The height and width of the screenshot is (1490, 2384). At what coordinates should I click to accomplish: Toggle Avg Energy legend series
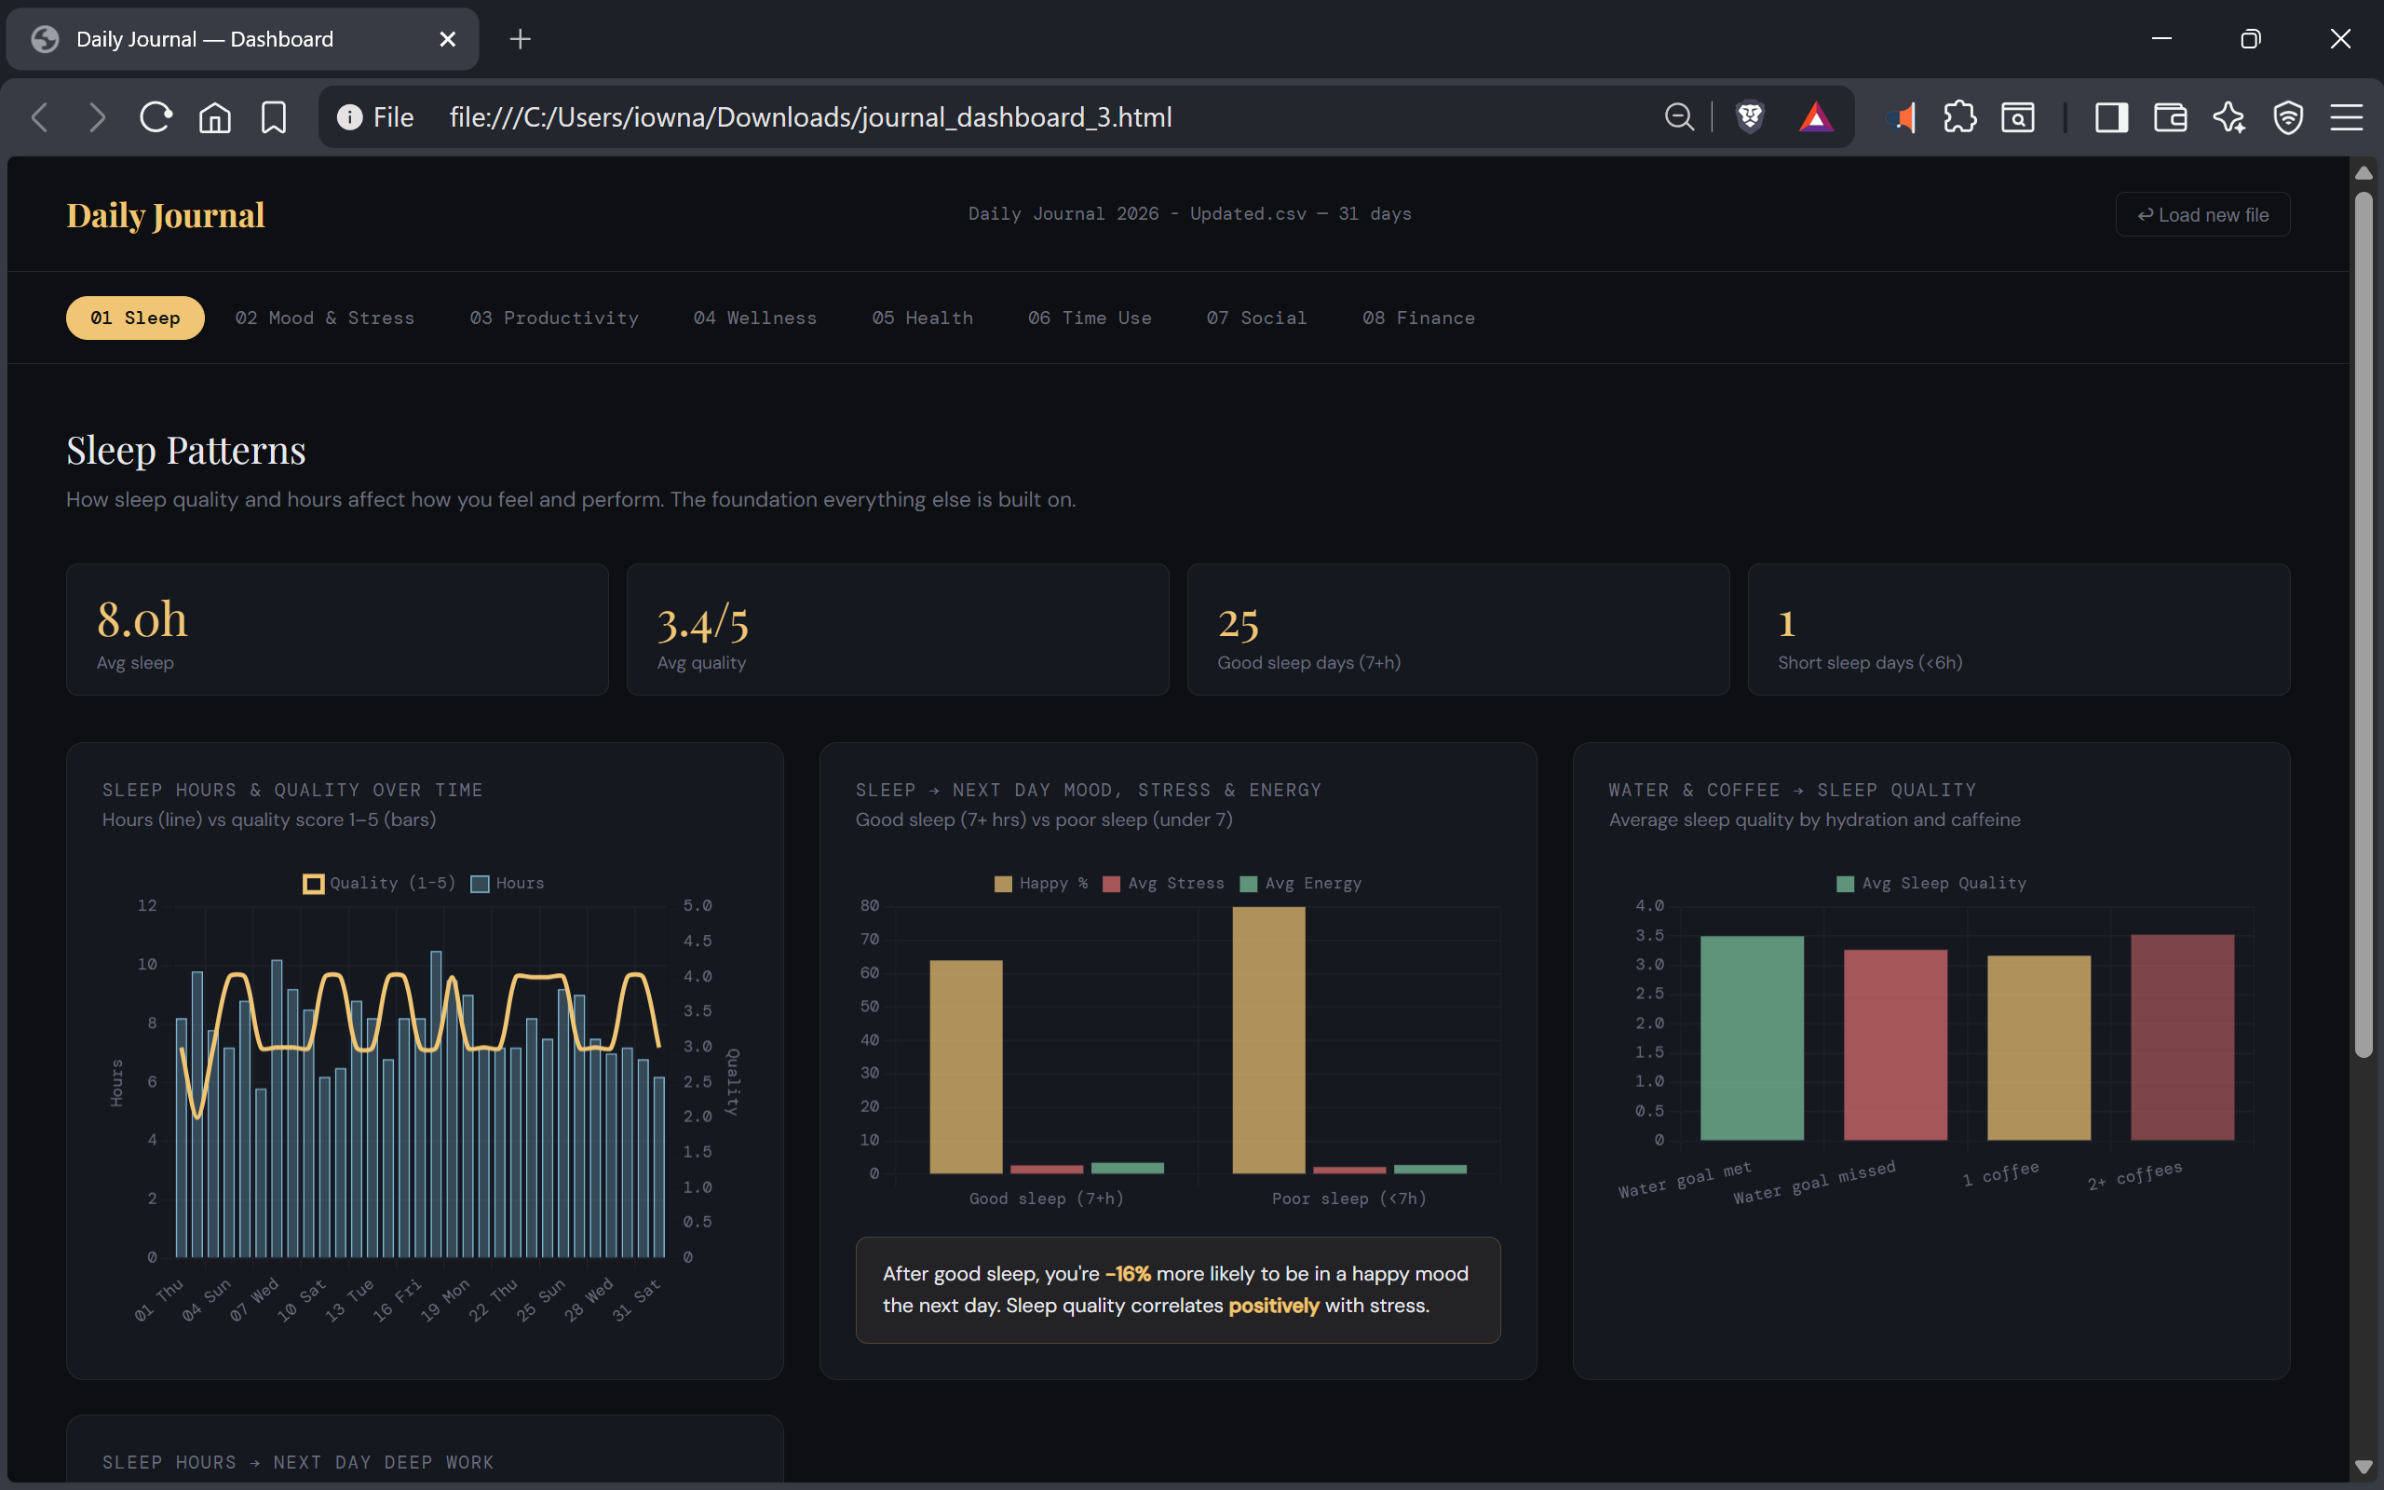tap(1300, 883)
